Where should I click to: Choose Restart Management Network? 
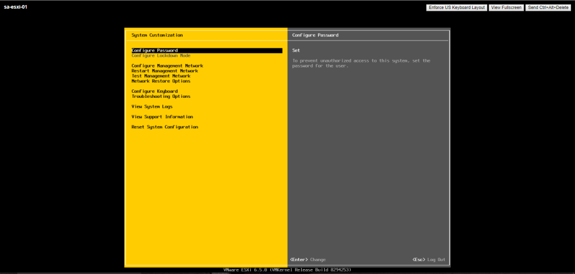tap(165, 71)
